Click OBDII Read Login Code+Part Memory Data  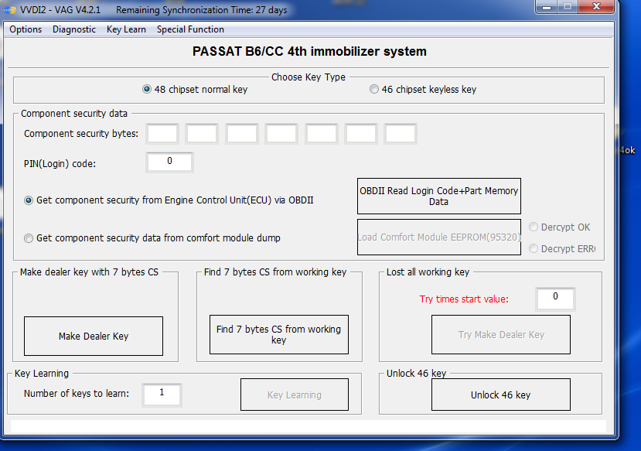(438, 196)
